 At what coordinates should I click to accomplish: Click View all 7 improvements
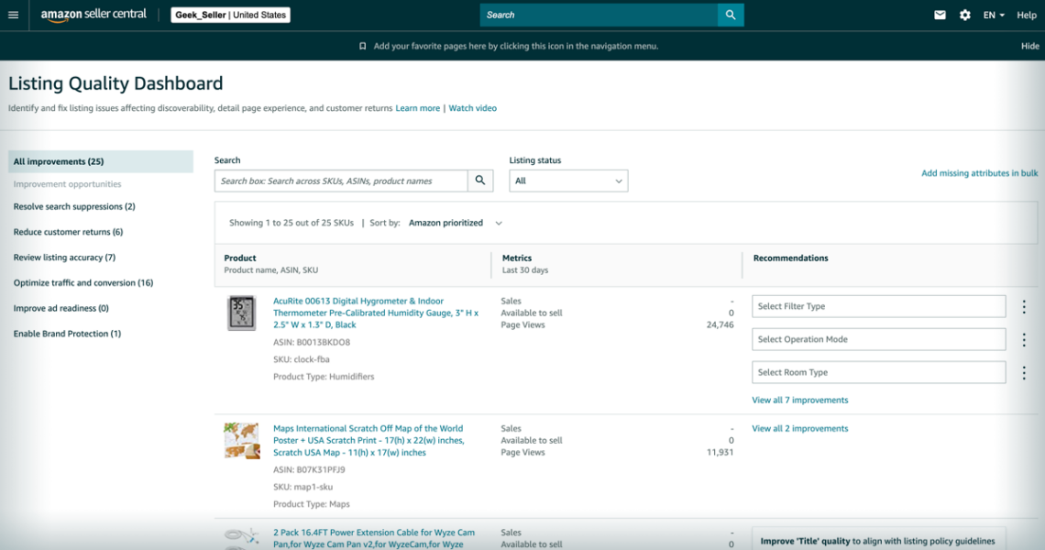[x=798, y=400]
